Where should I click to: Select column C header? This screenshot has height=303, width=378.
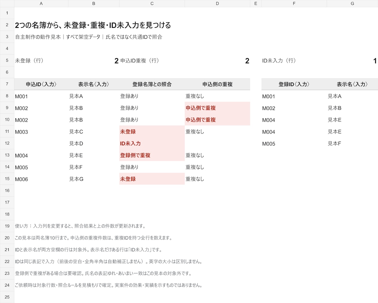point(152,3)
